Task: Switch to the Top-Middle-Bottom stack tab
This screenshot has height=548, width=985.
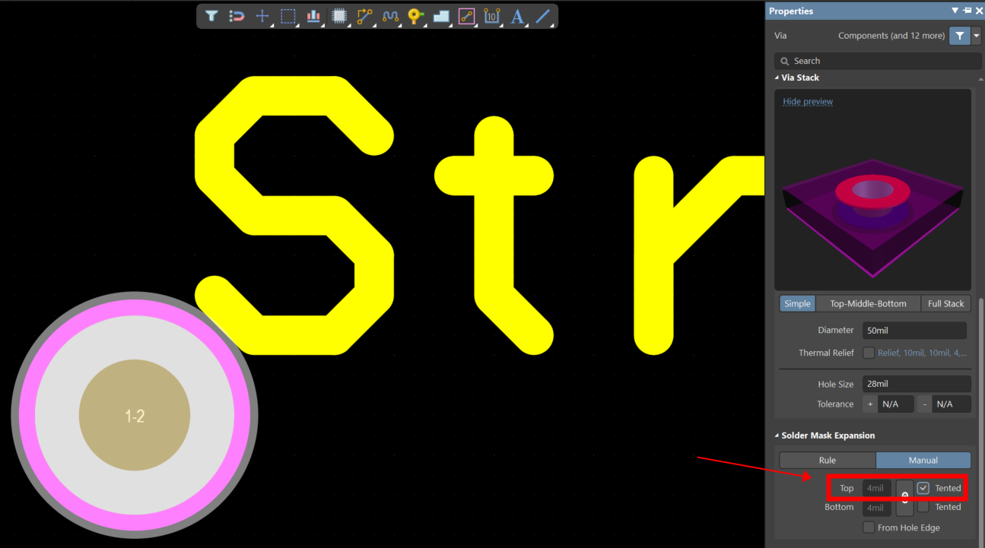Action: tap(868, 303)
